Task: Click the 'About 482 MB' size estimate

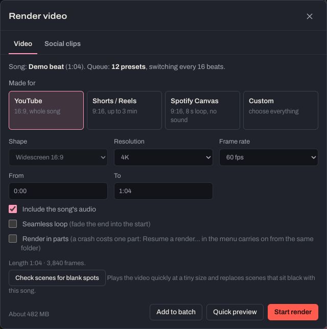Action: tap(29, 314)
